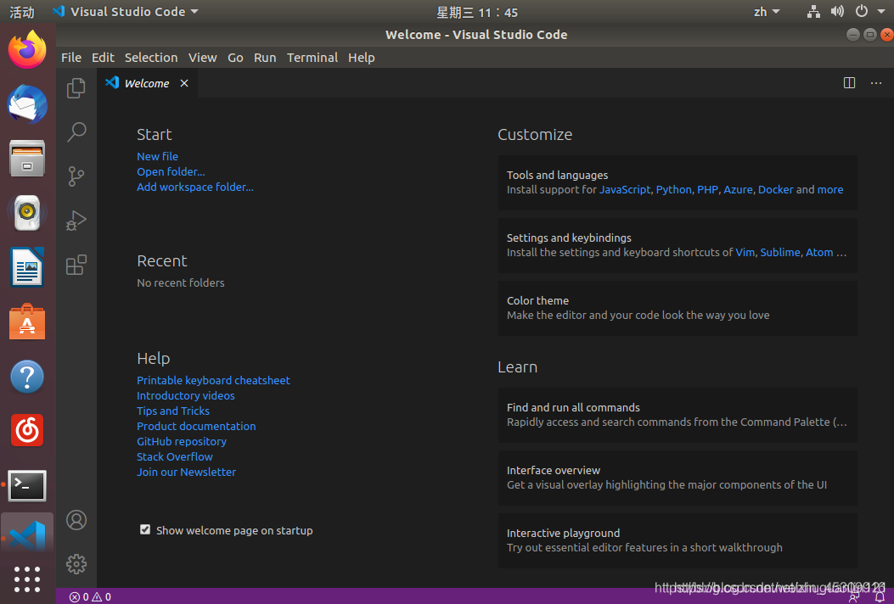Open the Help menu
Screen dimensions: 894x604
click(362, 58)
